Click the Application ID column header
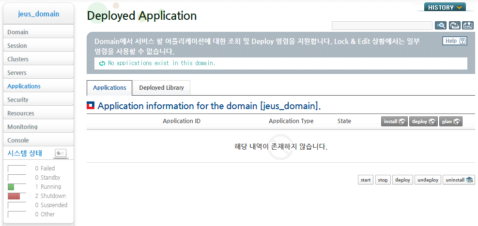The width and height of the screenshot is (478, 226). (182, 121)
